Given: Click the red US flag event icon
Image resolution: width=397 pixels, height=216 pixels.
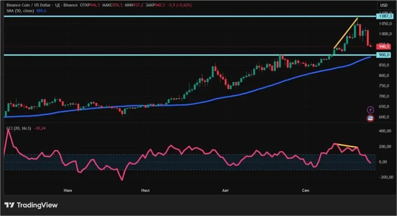Looking at the screenshot, I should 371,118.
